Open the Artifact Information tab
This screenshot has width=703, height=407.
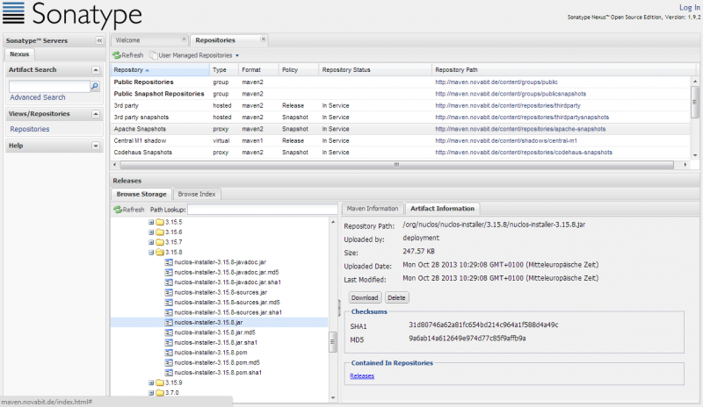click(442, 209)
